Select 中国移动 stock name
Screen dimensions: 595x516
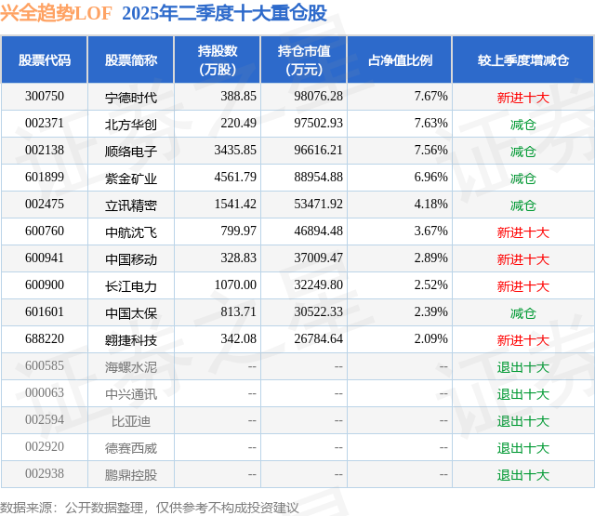(x=131, y=259)
